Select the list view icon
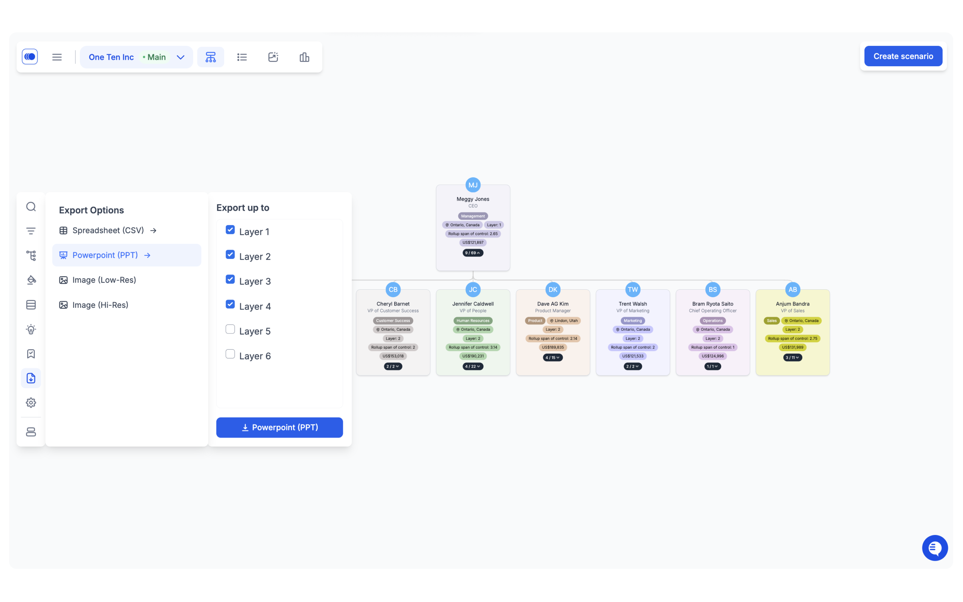The width and height of the screenshot is (963, 602). click(241, 57)
